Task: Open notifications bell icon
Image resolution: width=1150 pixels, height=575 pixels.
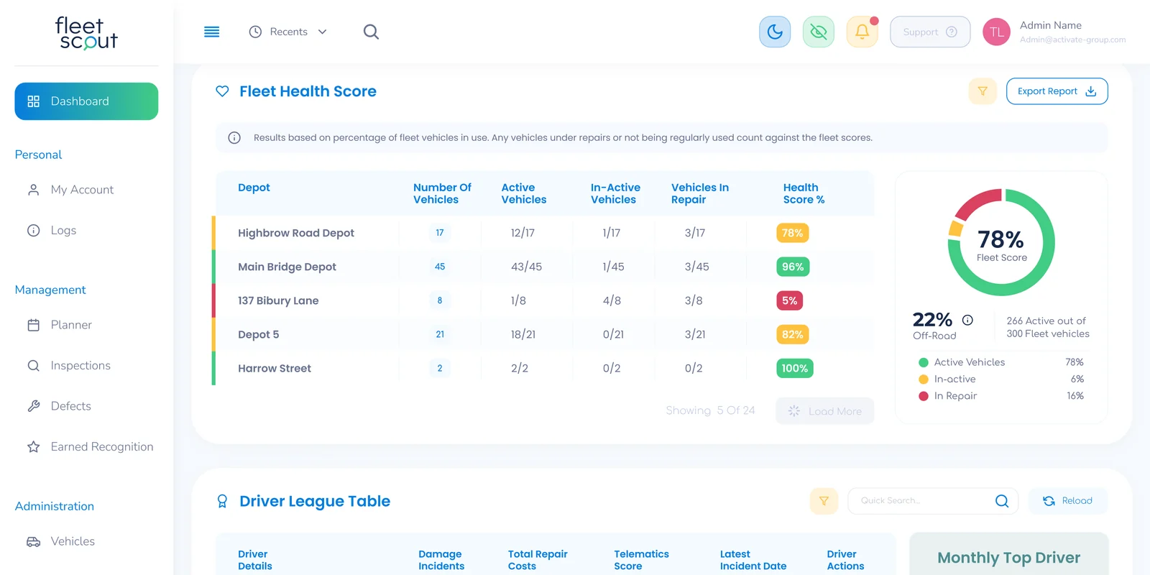Action: coord(862,32)
